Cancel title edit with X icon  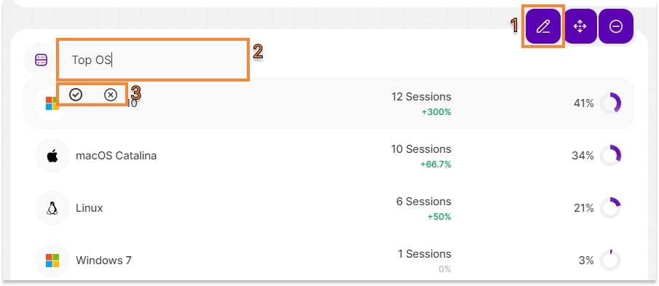point(111,95)
